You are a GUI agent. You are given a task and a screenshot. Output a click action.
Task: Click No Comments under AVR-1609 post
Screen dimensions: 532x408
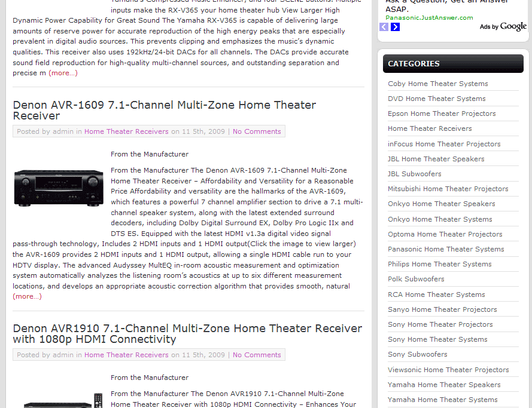257,131
